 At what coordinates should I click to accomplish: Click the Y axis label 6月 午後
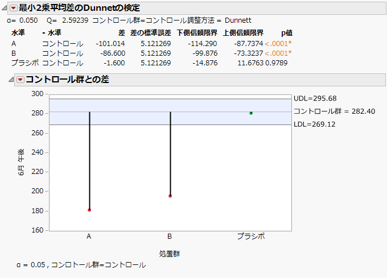tap(21, 162)
